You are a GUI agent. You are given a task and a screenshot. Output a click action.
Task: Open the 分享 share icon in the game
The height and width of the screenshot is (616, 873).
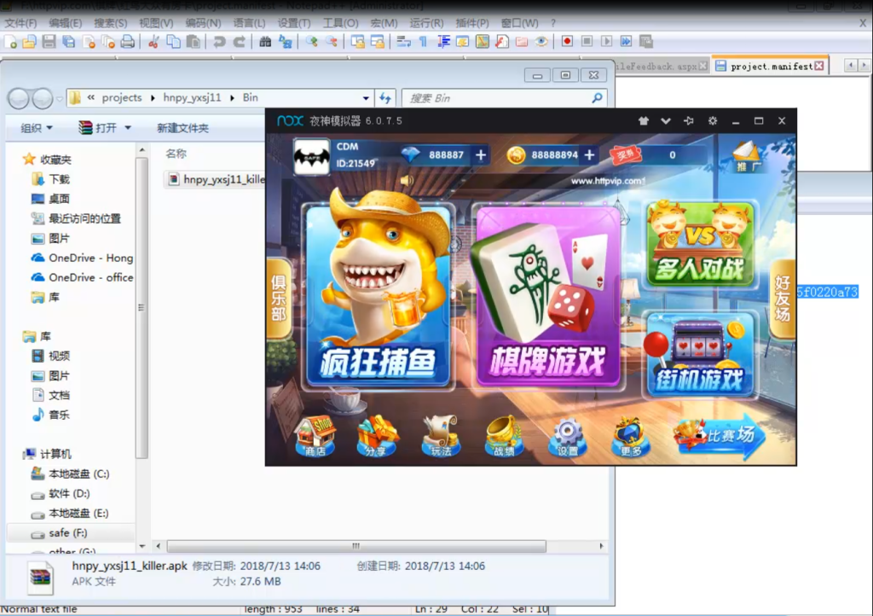pyautogui.click(x=376, y=437)
